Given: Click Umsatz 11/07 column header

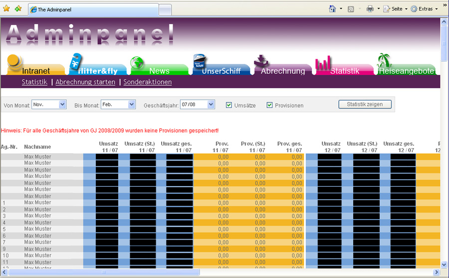Looking at the screenshot, I should pos(109,147).
